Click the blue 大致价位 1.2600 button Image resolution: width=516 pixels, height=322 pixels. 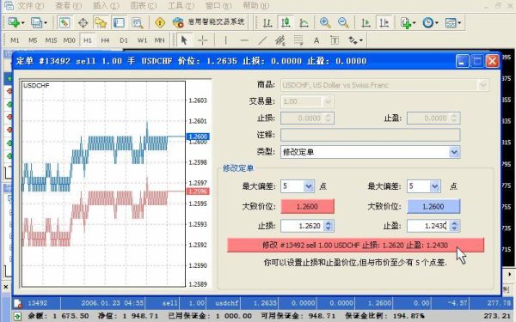[433, 206]
